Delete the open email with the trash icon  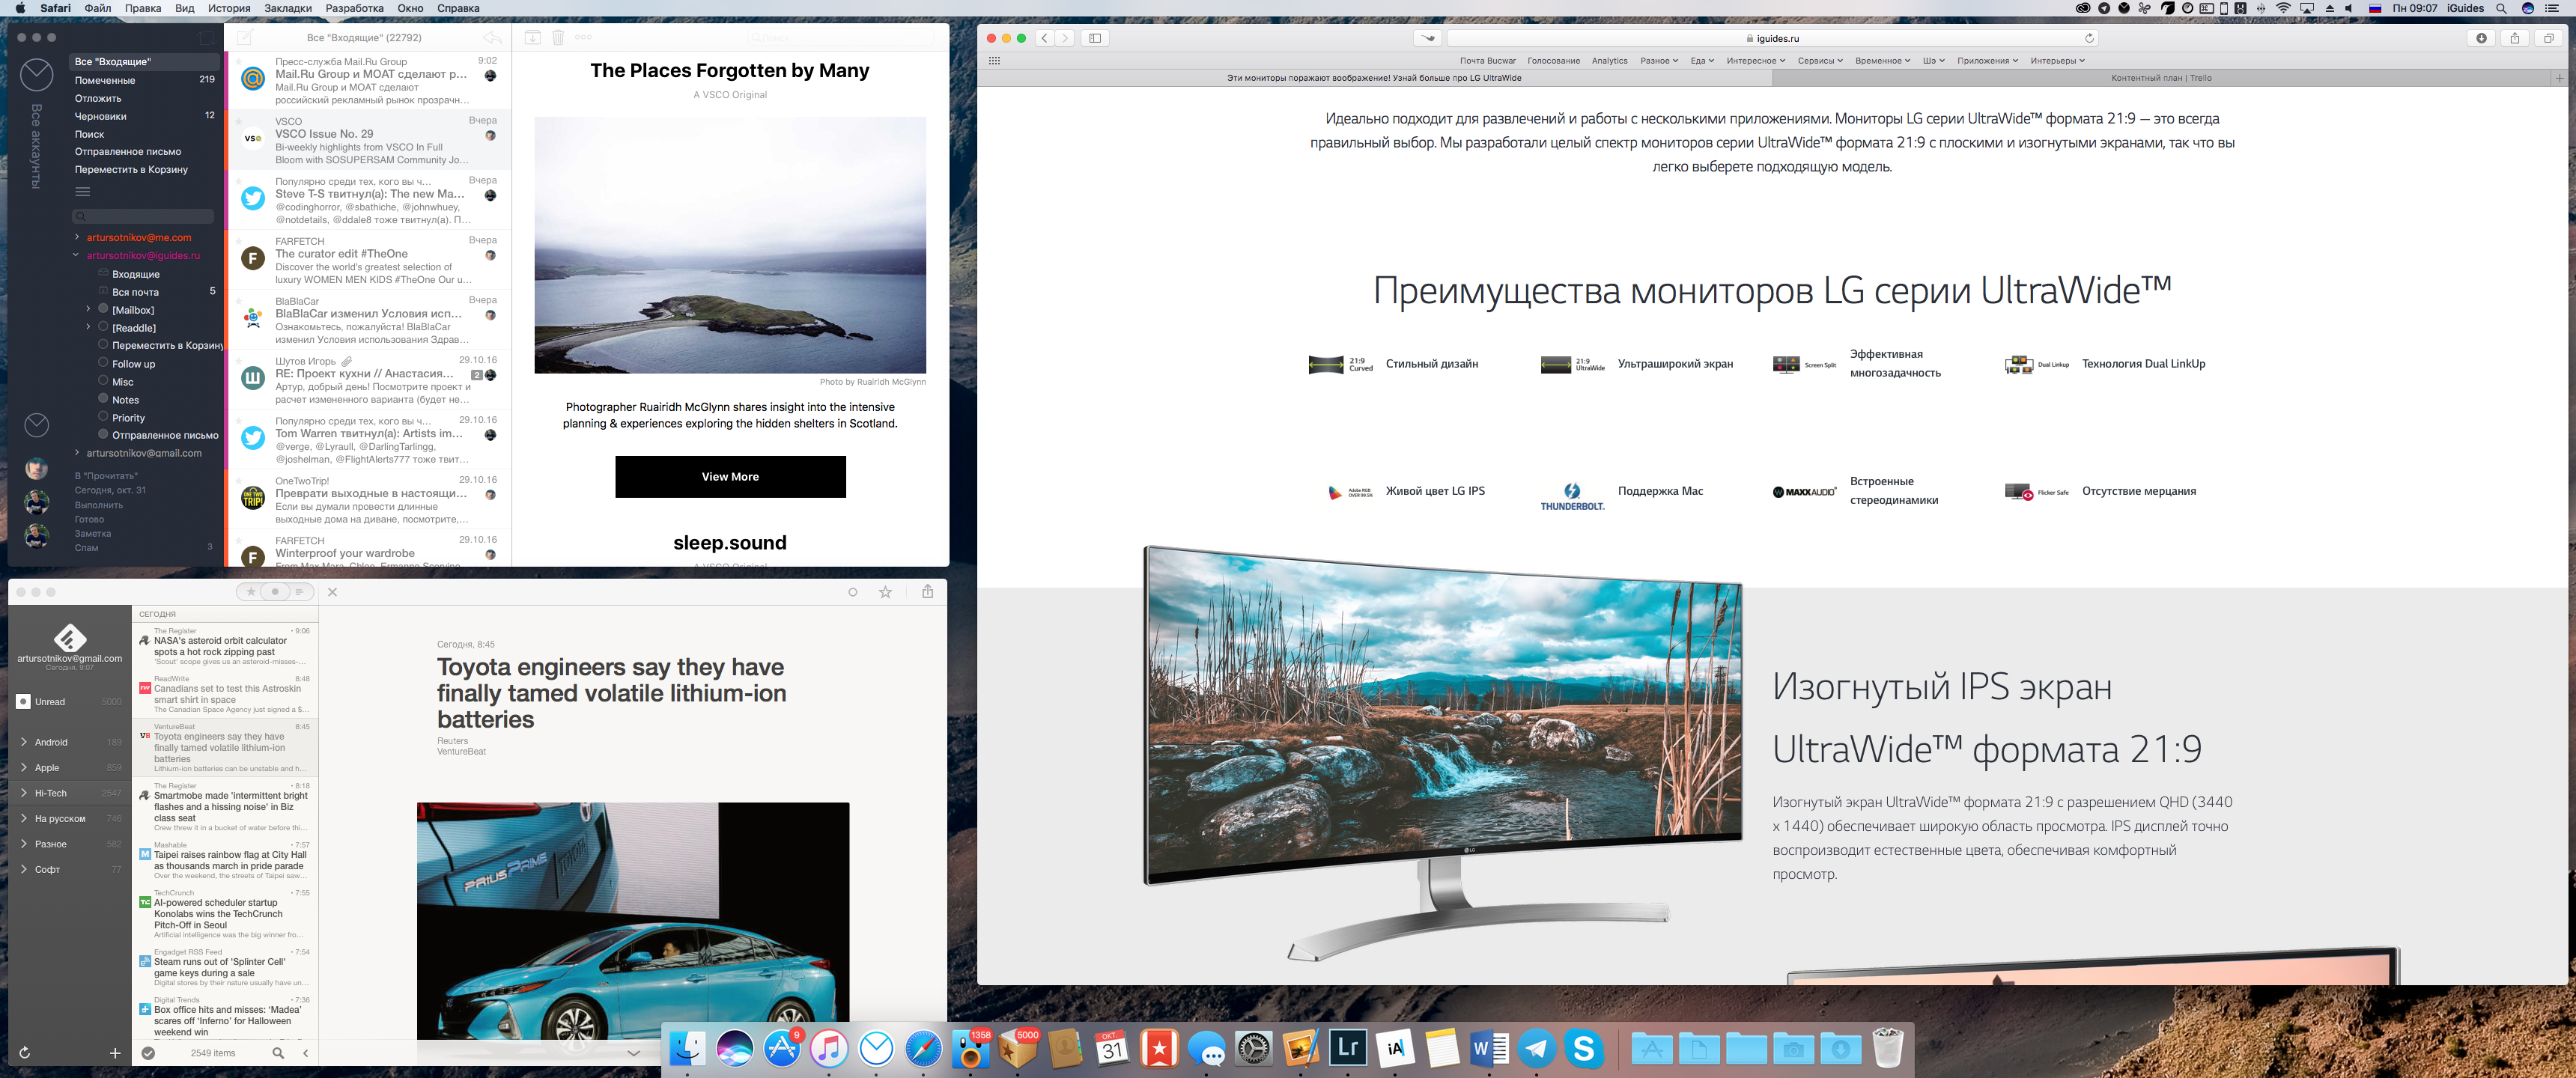(x=558, y=37)
